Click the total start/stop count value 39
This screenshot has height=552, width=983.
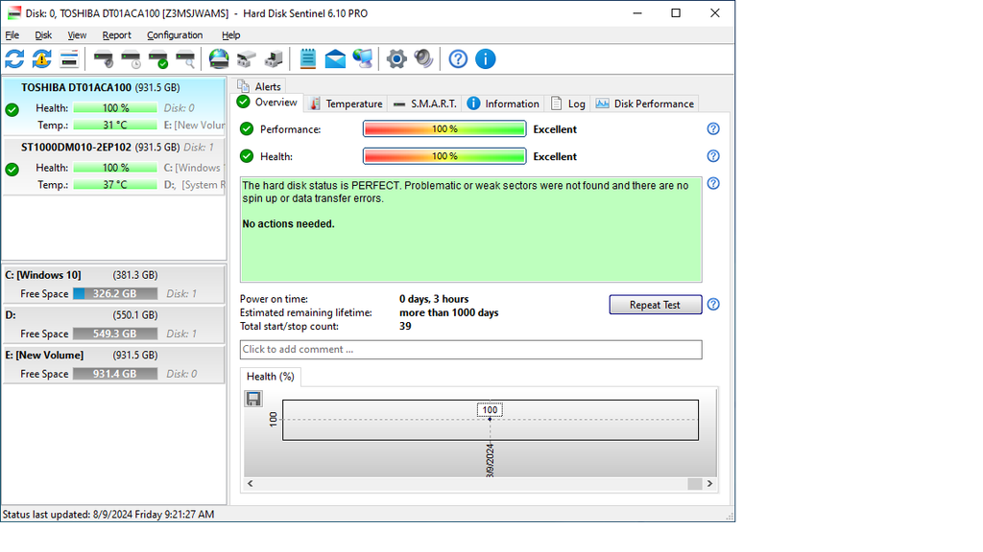[406, 327]
